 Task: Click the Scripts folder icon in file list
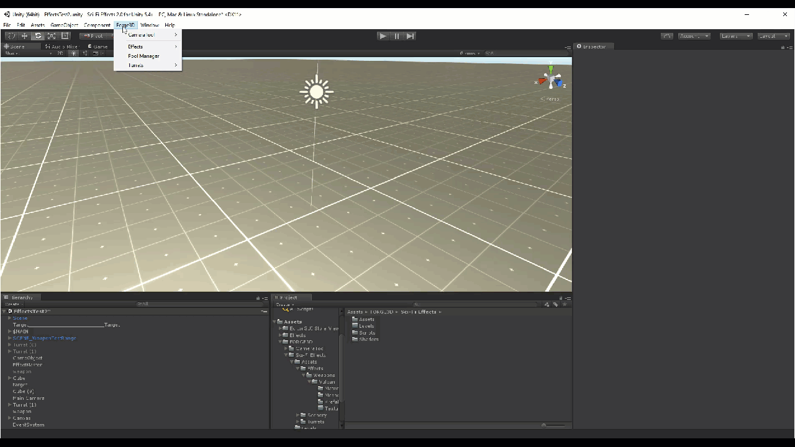(355, 333)
